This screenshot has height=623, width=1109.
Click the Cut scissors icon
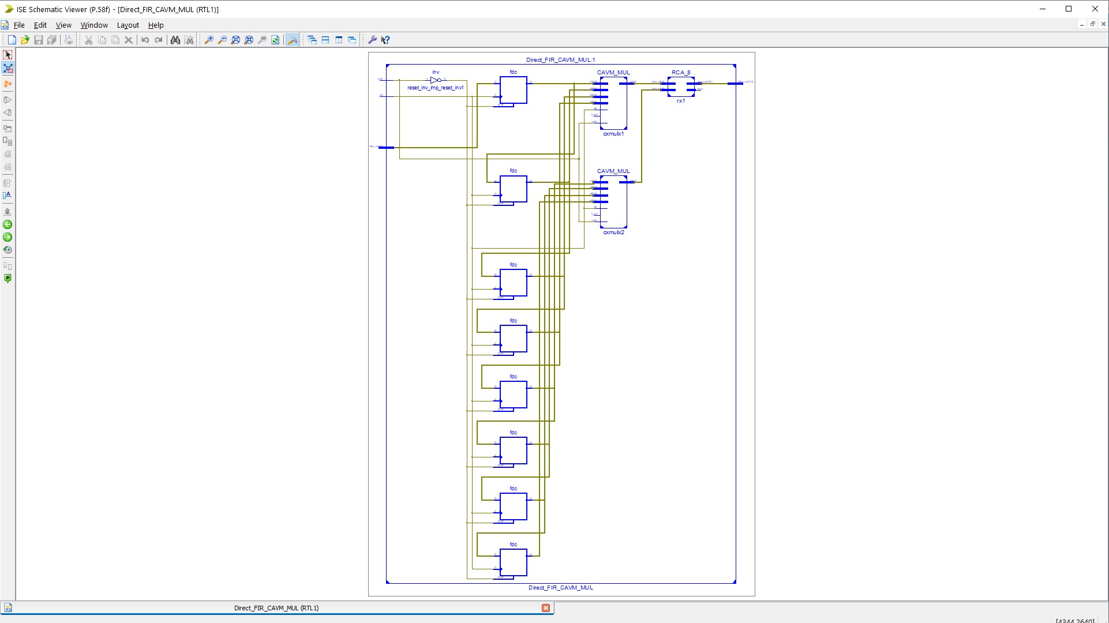89,40
